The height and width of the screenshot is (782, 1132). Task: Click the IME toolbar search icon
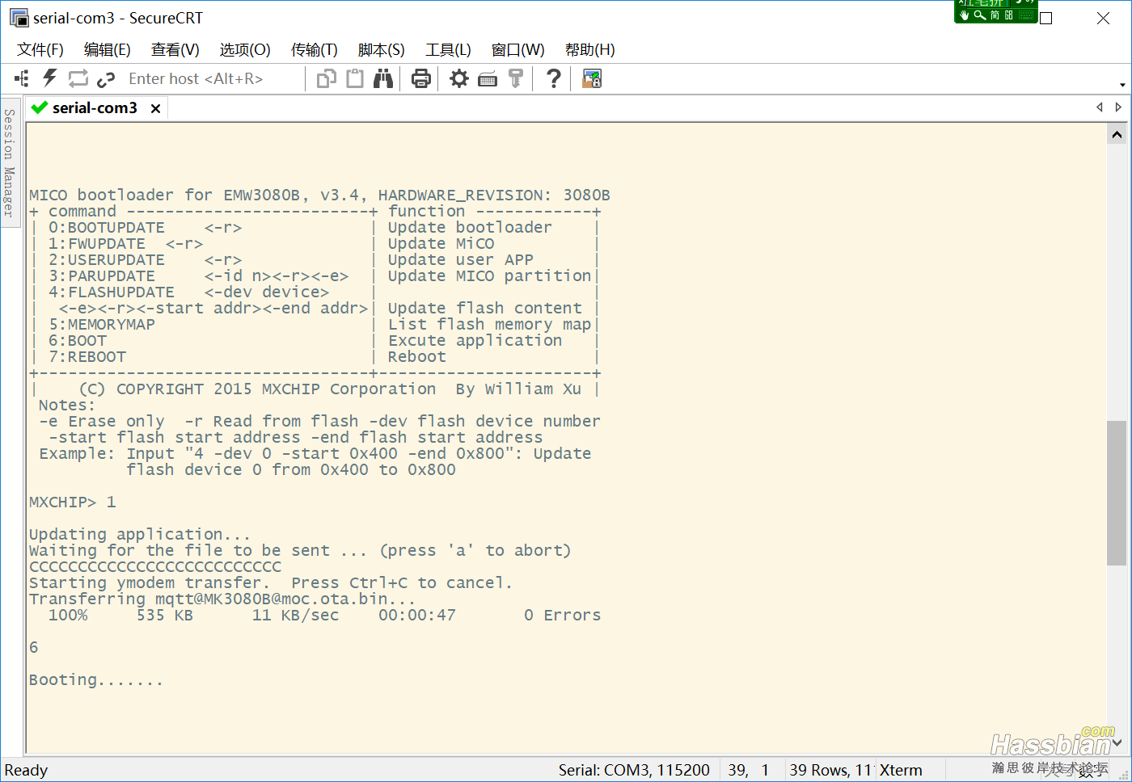click(979, 15)
